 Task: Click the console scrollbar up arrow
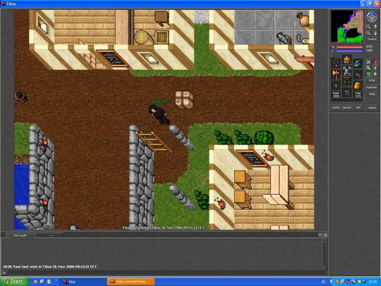[x=324, y=242]
